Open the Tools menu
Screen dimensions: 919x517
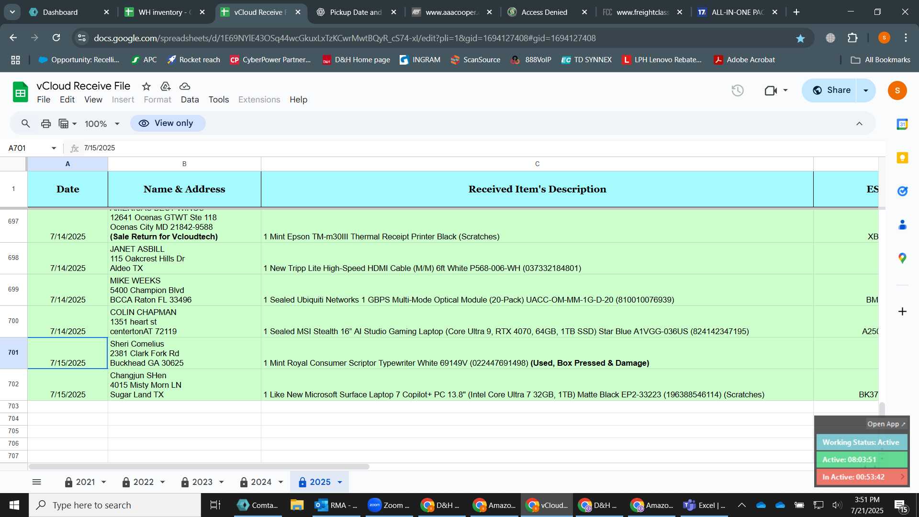219,100
